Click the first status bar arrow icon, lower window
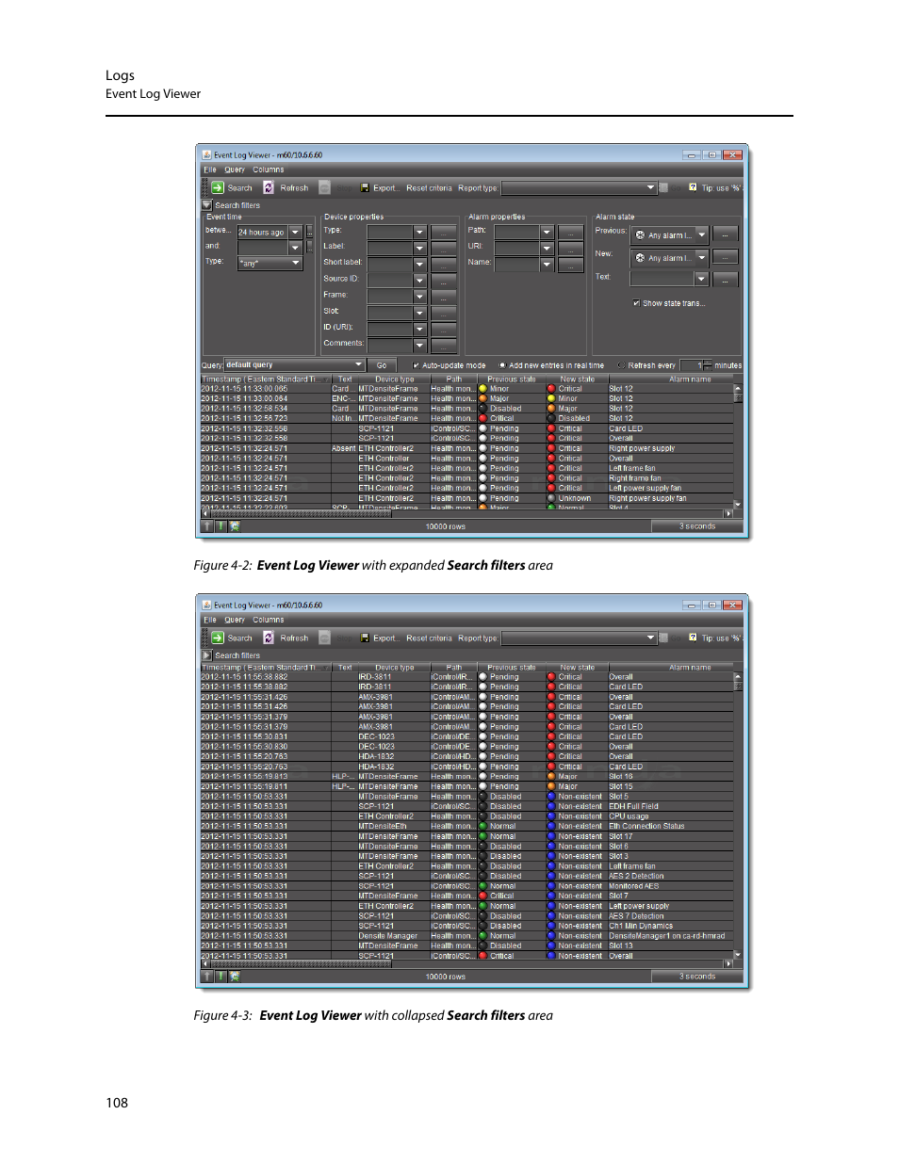 (207, 977)
